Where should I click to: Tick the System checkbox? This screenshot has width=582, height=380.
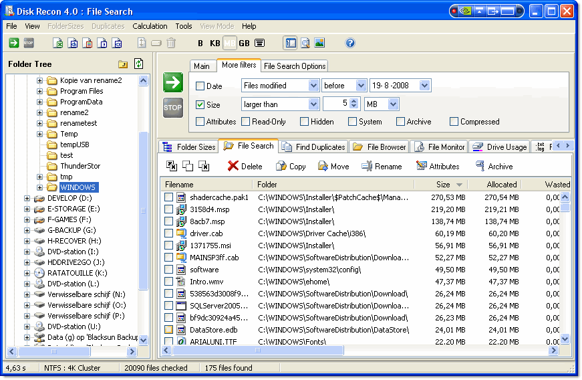tap(353, 122)
